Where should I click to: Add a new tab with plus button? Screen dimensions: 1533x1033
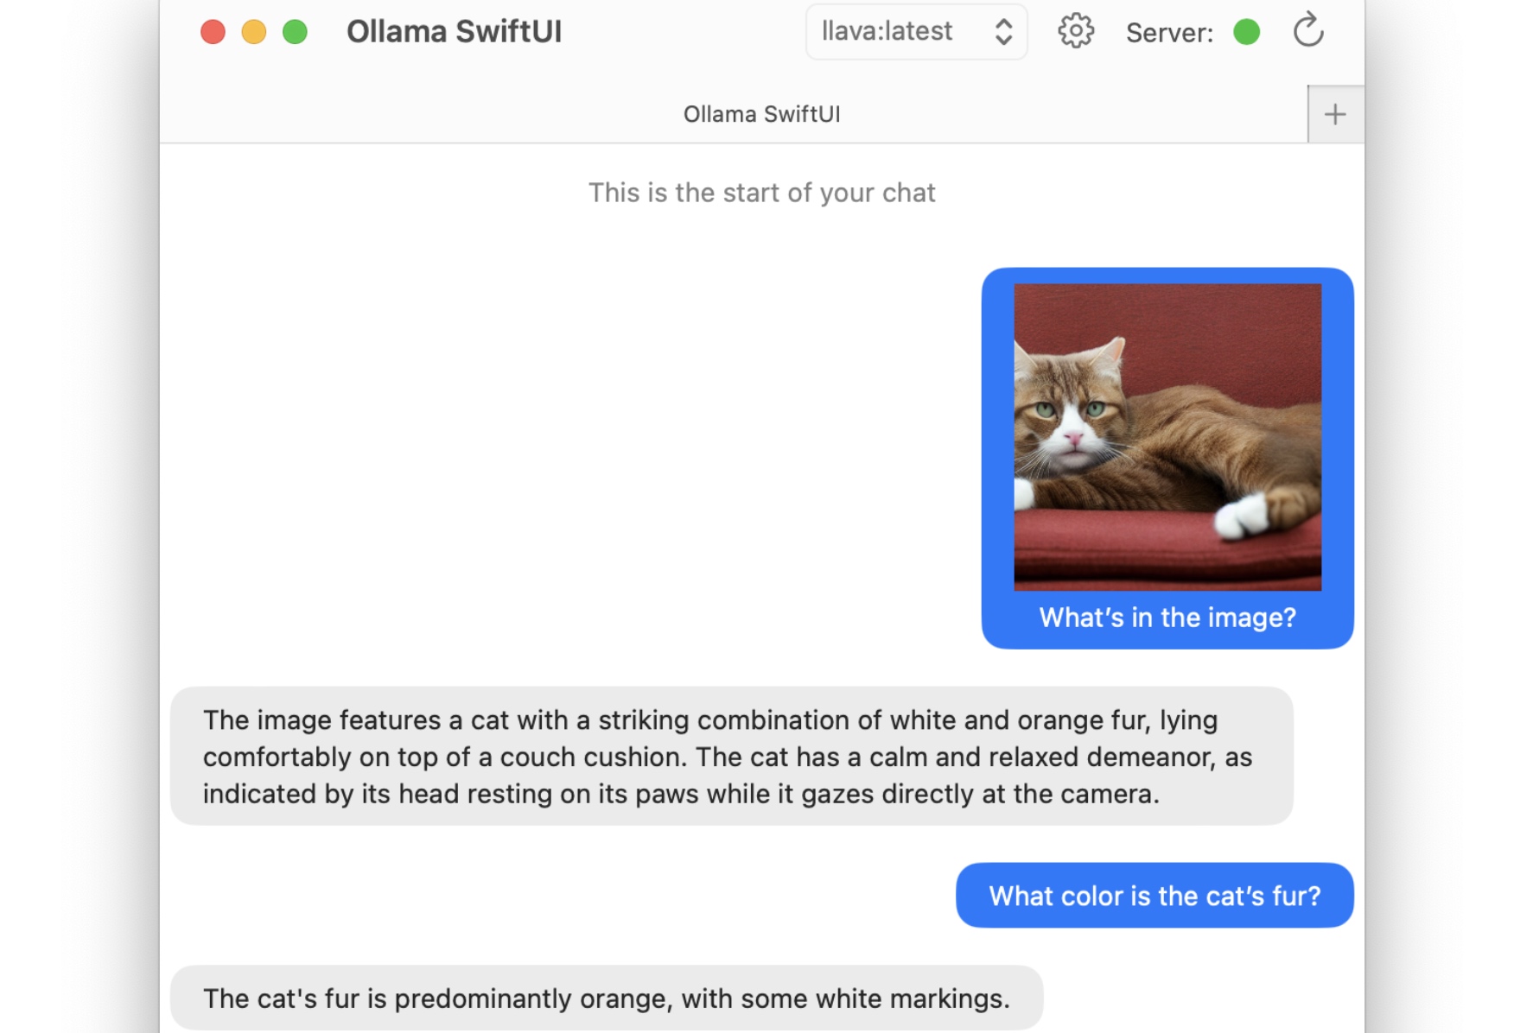point(1335,114)
